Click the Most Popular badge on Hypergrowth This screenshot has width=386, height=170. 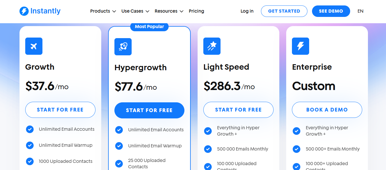149,26
